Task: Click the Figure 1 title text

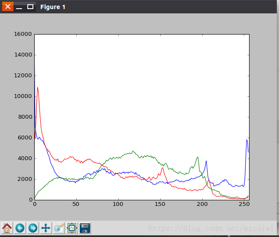Action: click(53, 7)
